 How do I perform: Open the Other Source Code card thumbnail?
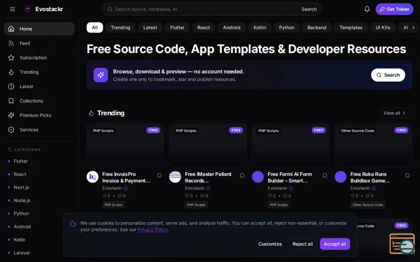[373, 146]
